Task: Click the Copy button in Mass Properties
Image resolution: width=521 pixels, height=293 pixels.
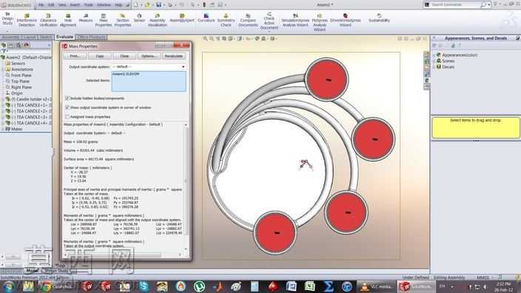Action: 100,56
